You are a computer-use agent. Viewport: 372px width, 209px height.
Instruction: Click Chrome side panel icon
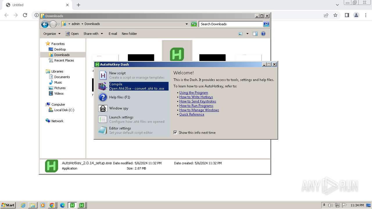347,15
